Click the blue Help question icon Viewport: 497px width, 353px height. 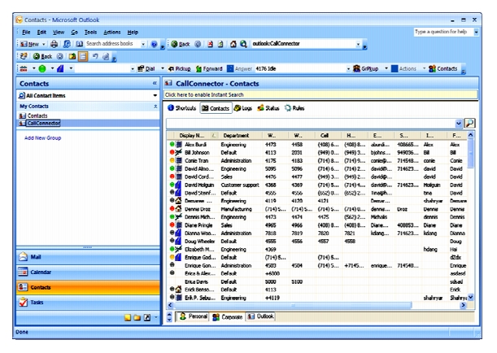(x=154, y=44)
